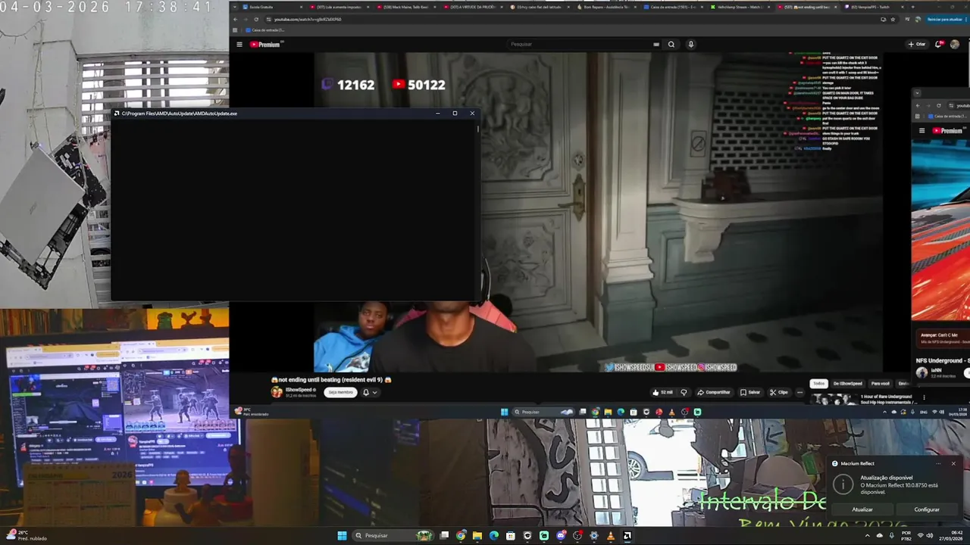
Task: Select the De IShowSpeed filter chip
Action: tap(847, 384)
